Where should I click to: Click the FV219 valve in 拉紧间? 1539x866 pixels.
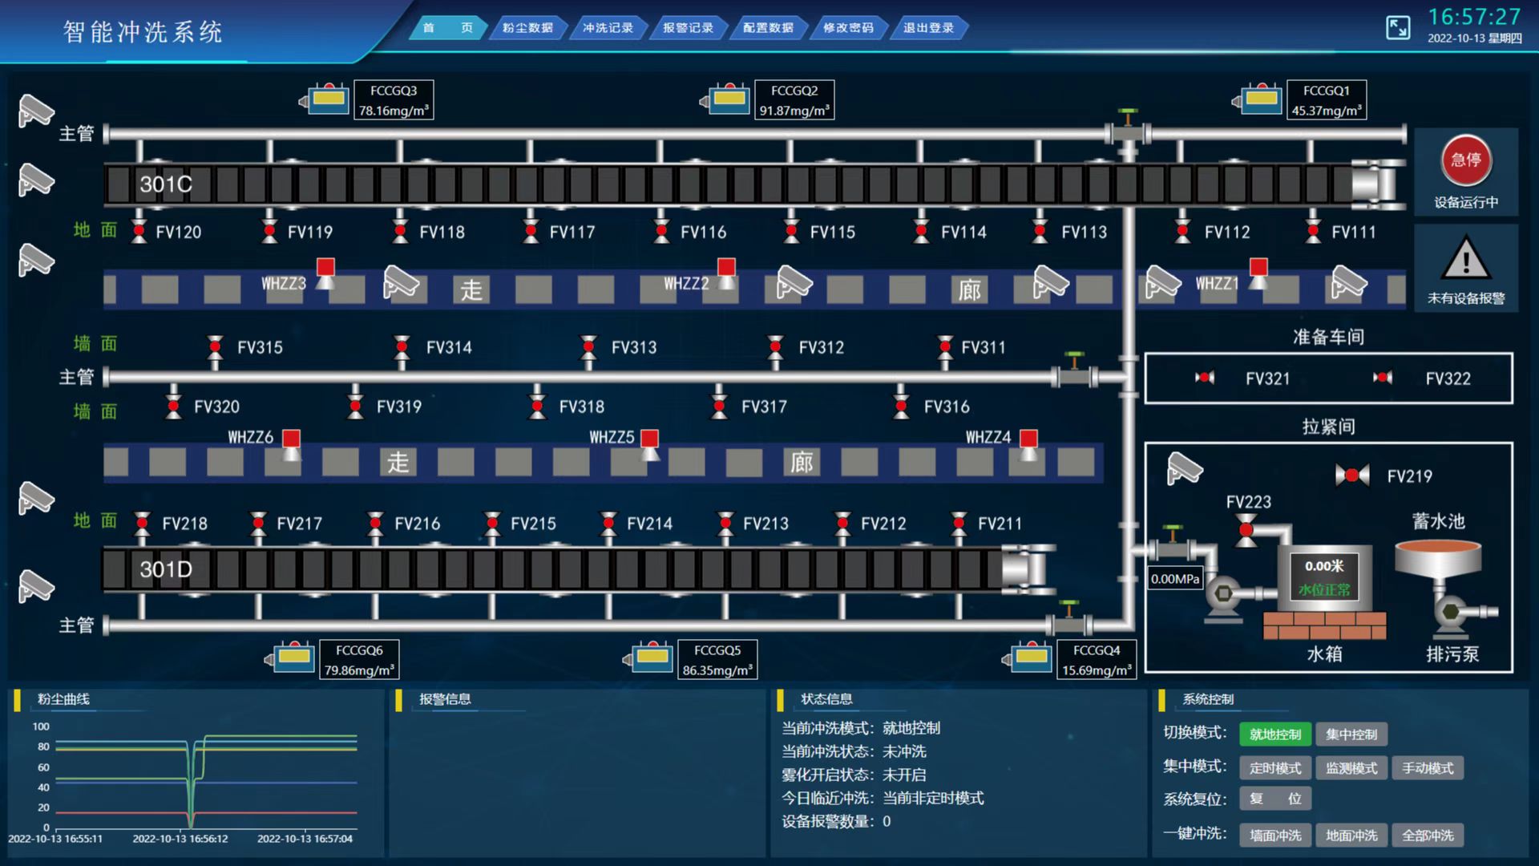point(1352,475)
